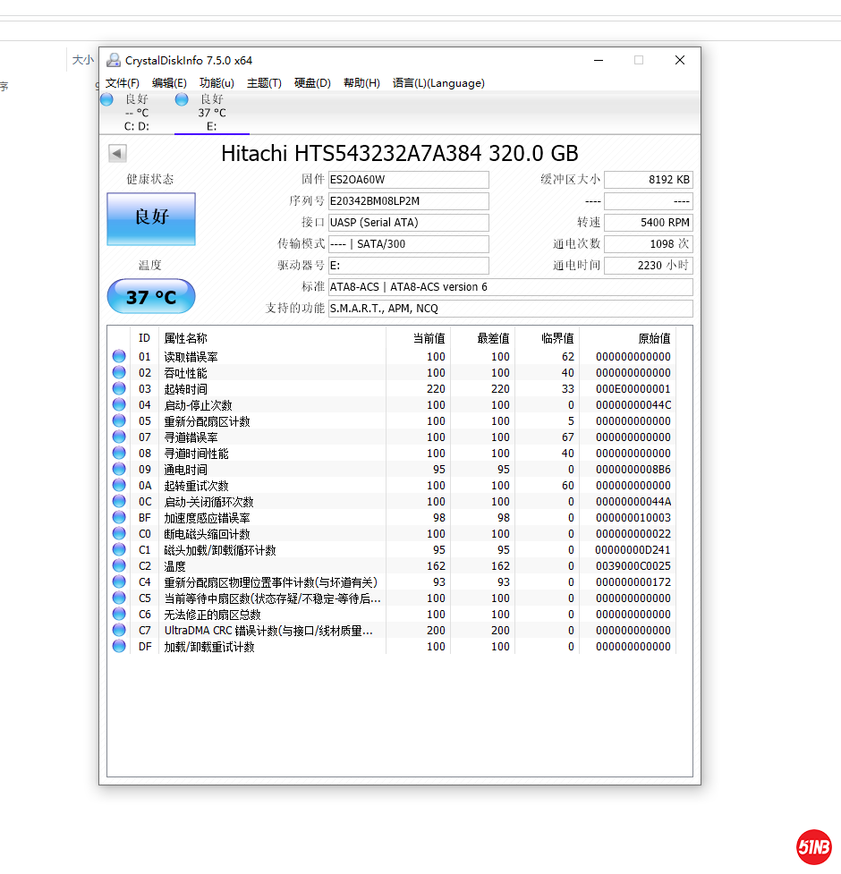This screenshot has width=841, height=874.
Task: Click the 37 °C temperature button
Action: coord(151,296)
